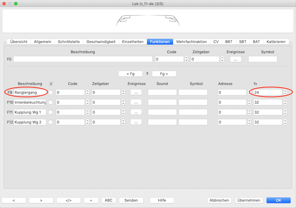Toggle the F10 Innenbeleuchtung checkbox
Screen dimensions: 296x208
click(51, 102)
